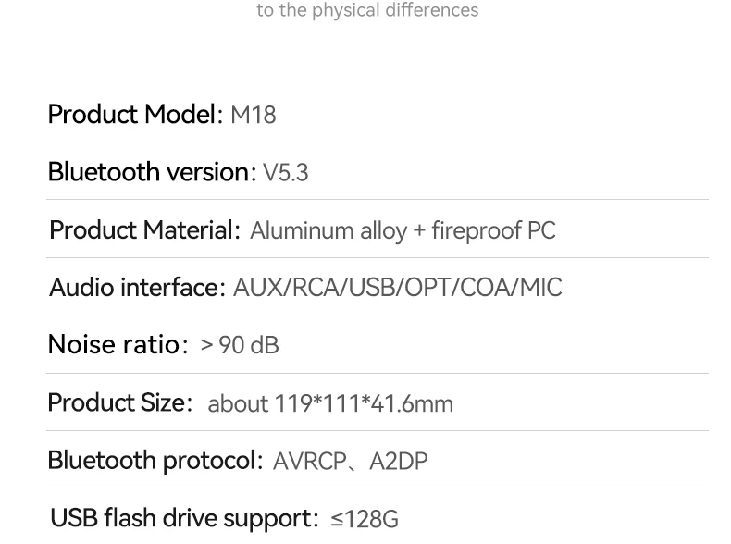731x544 pixels.
Task: Click the "USB flash drive support" label
Action: pyautogui.click(x=180, y=518)
